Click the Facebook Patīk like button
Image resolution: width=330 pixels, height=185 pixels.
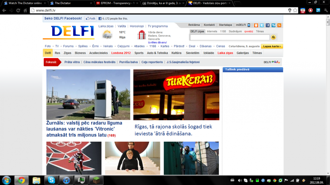(x=90, y=18)
